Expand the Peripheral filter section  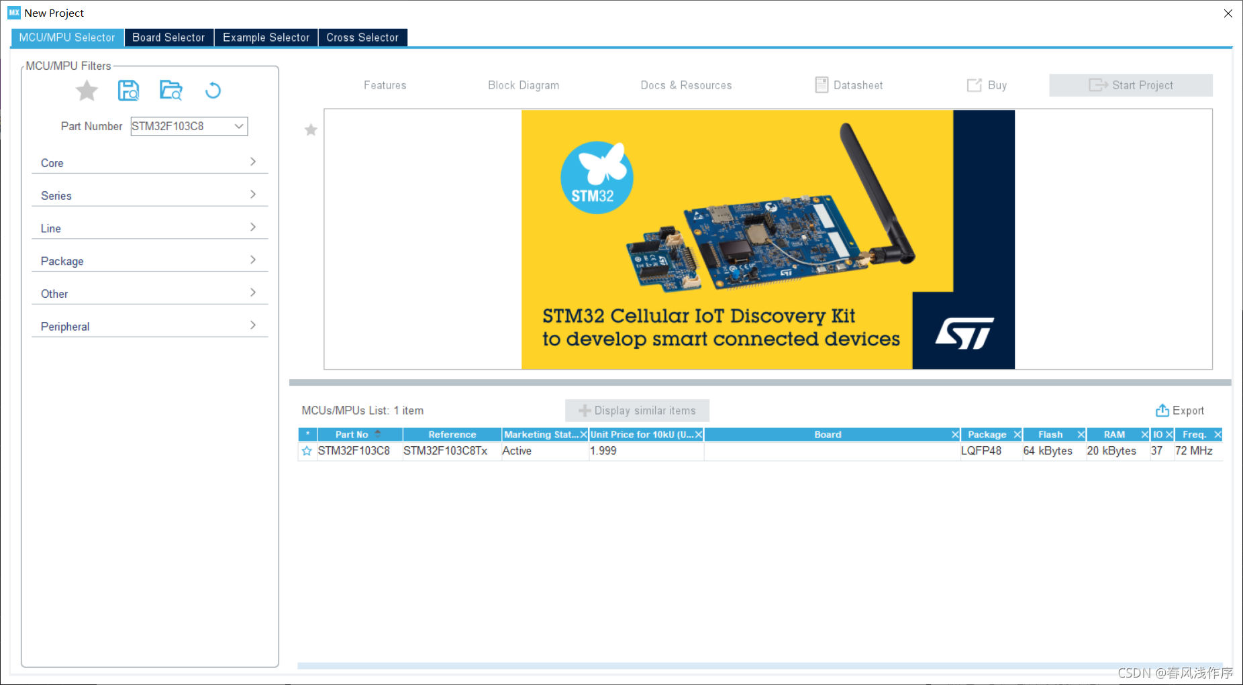[x=150, y=326]
